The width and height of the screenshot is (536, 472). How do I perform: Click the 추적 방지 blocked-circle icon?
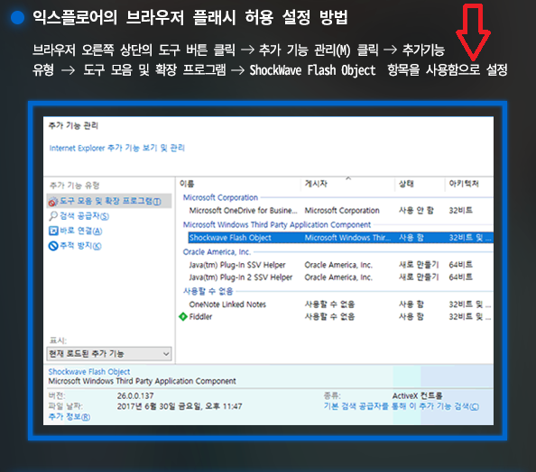coord(53,246)
